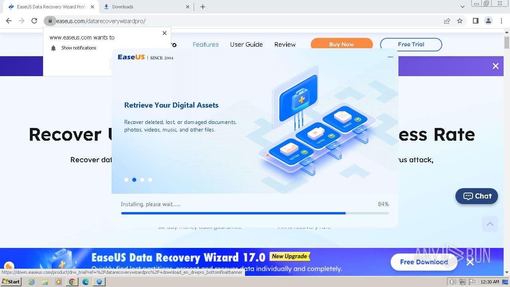The image size is (510, 287).
Task: Open new browser tab
Action: (203, 7)
